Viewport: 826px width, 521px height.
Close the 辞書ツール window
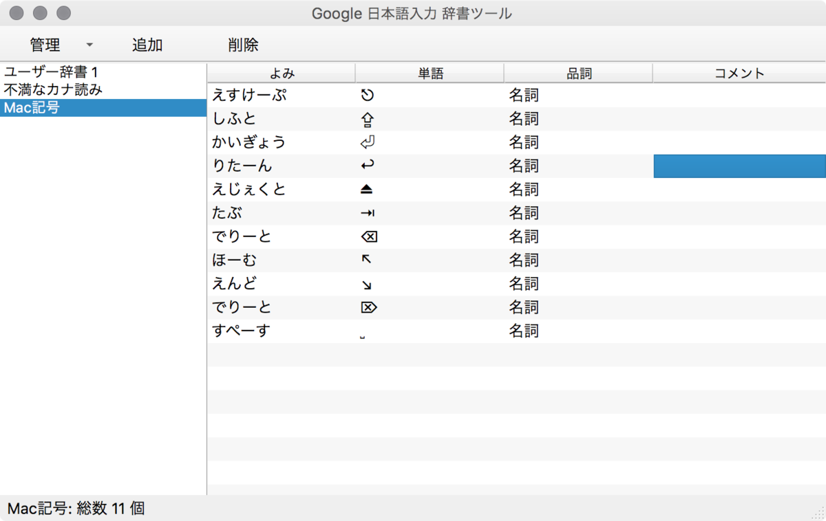point(17,13)
